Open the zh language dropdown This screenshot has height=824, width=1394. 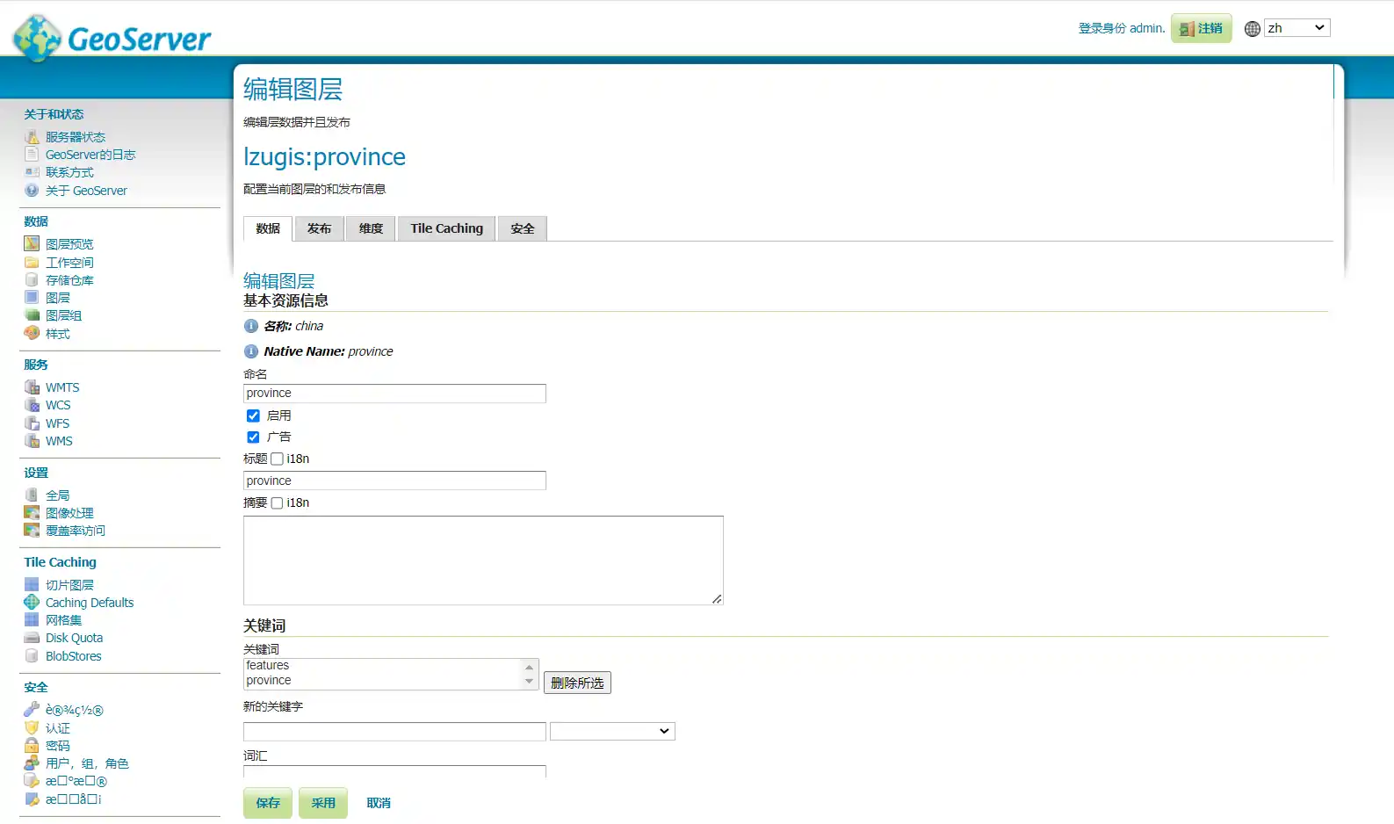(1296, 28)
